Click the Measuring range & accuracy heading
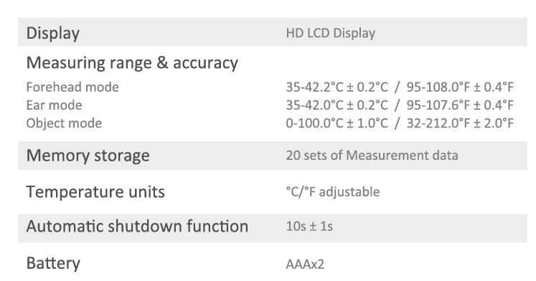Viewport: 536px width, 281px height. point(132,63)
